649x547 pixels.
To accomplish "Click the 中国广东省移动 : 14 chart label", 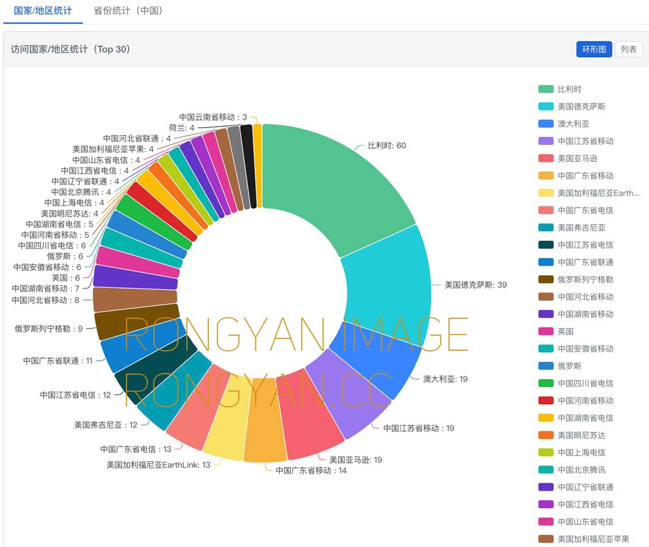I will pos(311,470).
